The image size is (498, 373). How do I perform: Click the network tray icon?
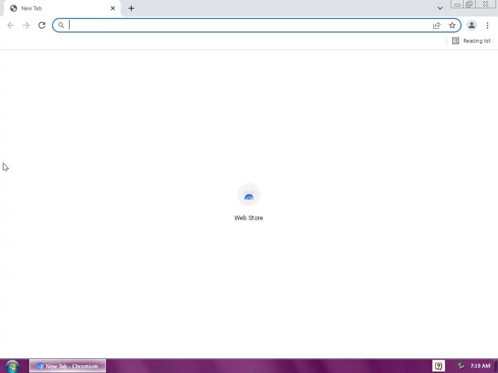(x=461, y=366)
